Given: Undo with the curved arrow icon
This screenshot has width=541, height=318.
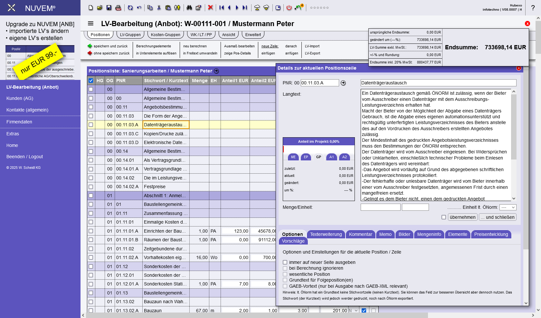Looking at the screenshot, I should (139, 7).
